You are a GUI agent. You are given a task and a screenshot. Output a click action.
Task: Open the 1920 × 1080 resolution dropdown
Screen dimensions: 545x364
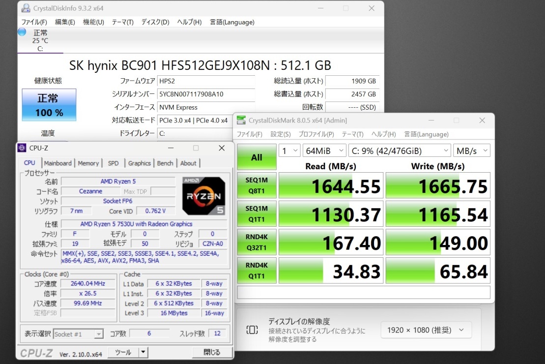(x=426, y=330)
